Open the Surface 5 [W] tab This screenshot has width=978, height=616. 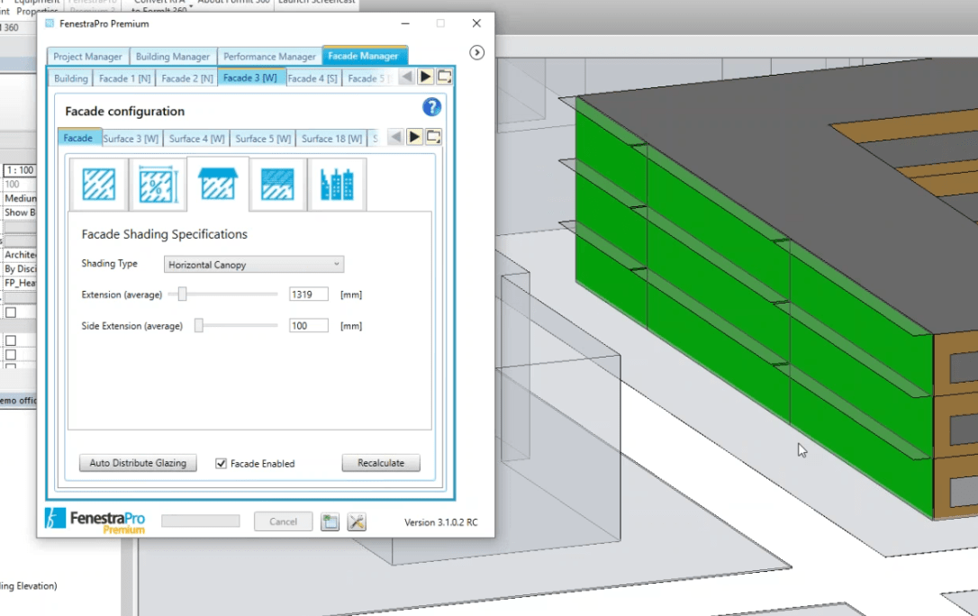pyautogui.click(x=263, y=139)
